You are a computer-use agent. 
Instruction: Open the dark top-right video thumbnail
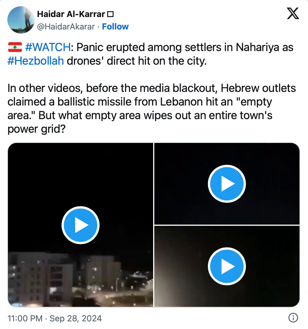pos(227,184)
